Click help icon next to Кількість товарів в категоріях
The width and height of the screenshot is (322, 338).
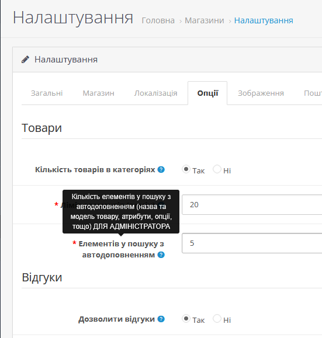(161, 170)
